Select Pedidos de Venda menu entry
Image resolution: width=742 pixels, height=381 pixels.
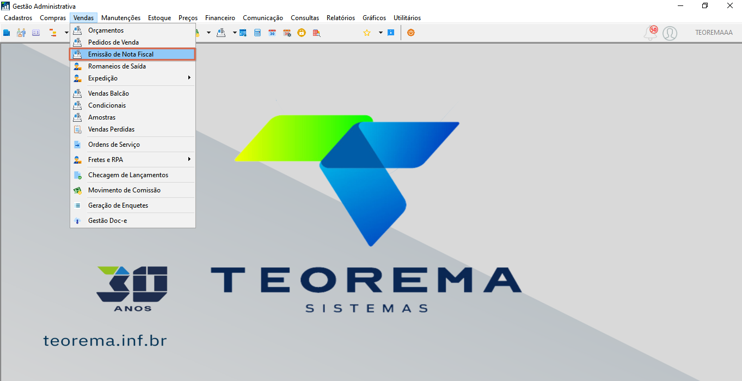pyautogui.click(x=132, y=42)
